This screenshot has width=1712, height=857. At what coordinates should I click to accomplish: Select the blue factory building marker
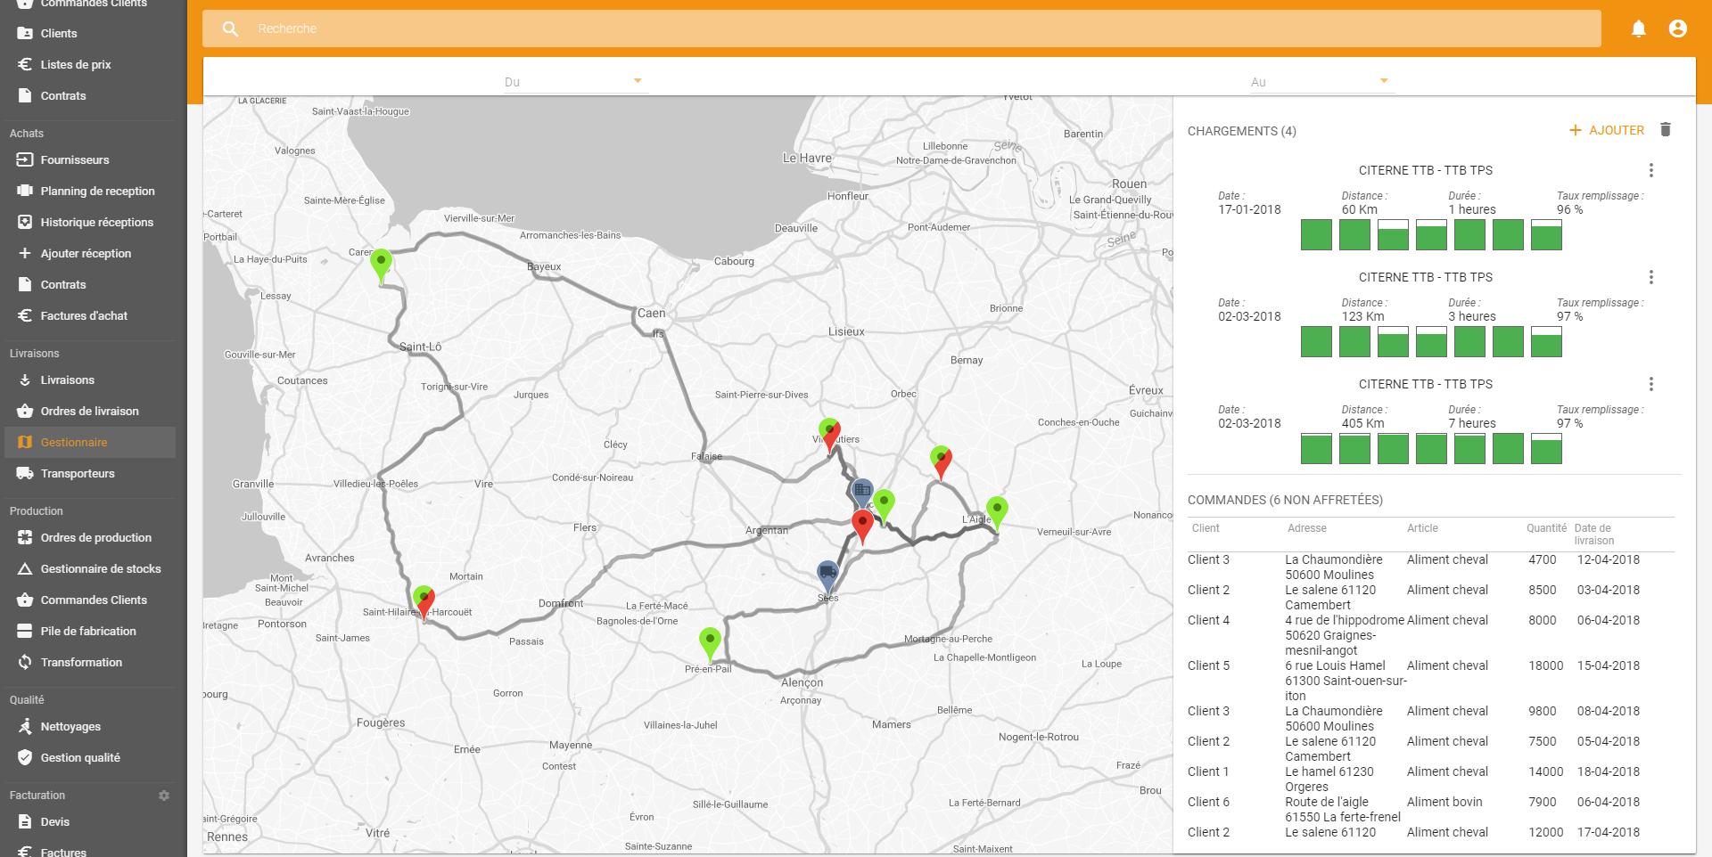click(x=861, y=493)
